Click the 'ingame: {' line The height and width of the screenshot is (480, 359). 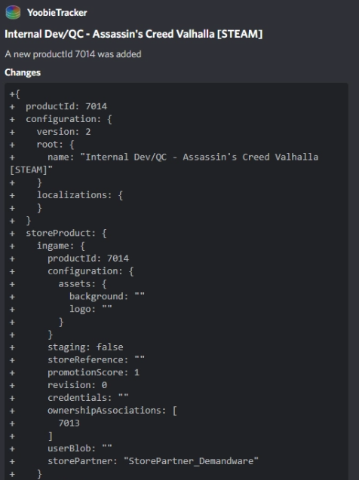61,246
